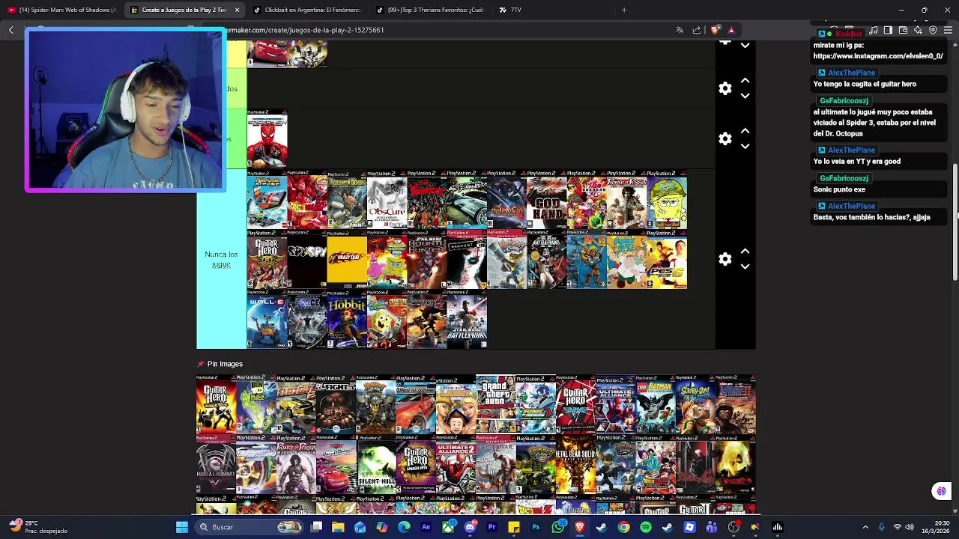Viewport: 959px width, 539px height.
Task: Click the share page icon in address bar
Action: [x=697, y=30]
